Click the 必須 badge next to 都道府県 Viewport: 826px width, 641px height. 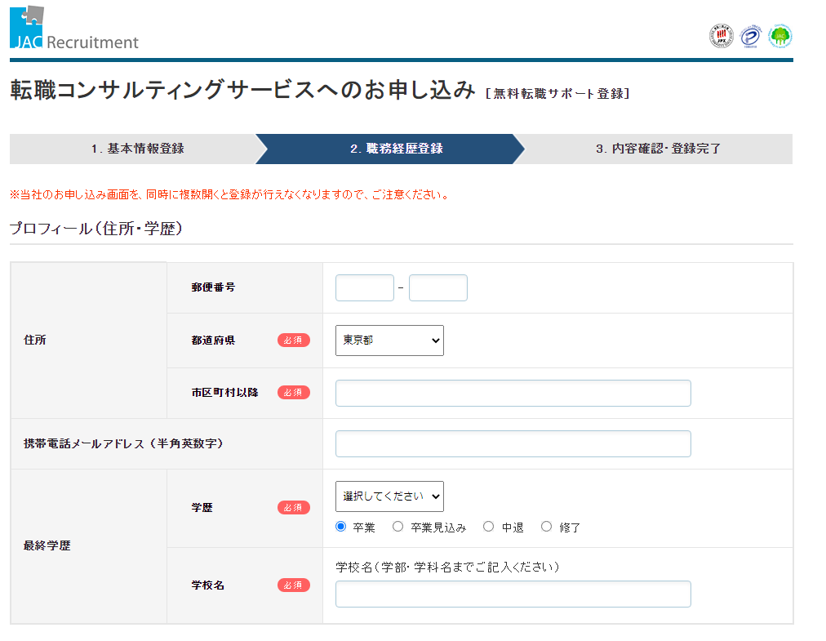click(x=293, y=341)
